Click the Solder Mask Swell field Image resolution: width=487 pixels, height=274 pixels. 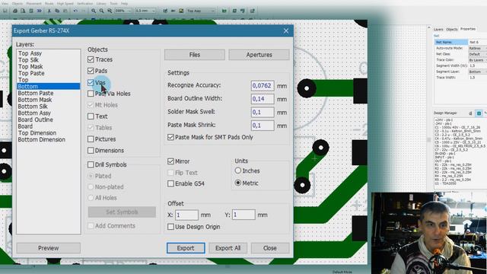[x=263, y=112]
